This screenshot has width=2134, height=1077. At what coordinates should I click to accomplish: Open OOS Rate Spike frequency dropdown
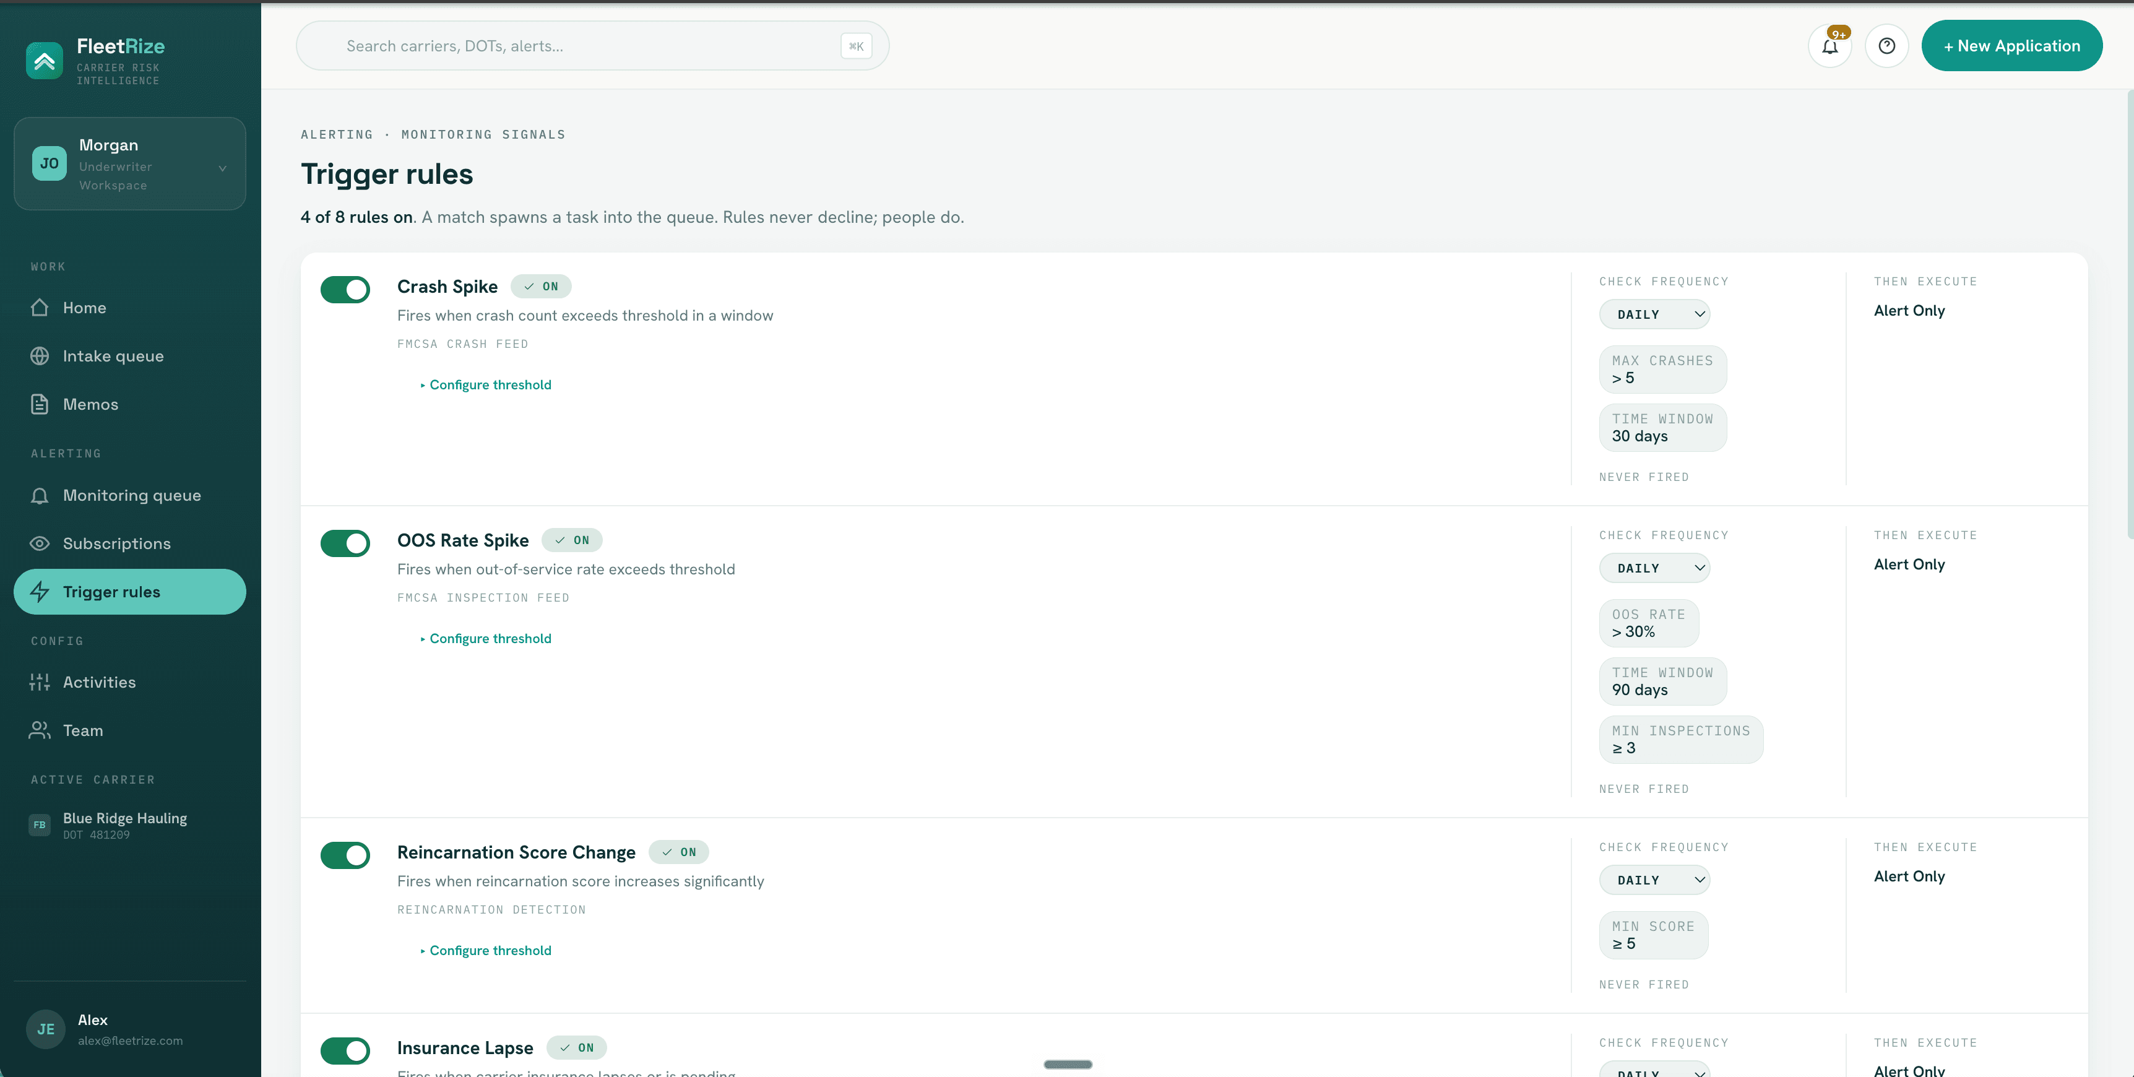[x=1654, y=568]
